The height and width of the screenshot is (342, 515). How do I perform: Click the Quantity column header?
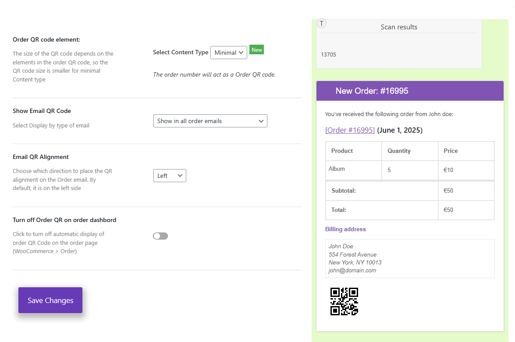[399, 151]
